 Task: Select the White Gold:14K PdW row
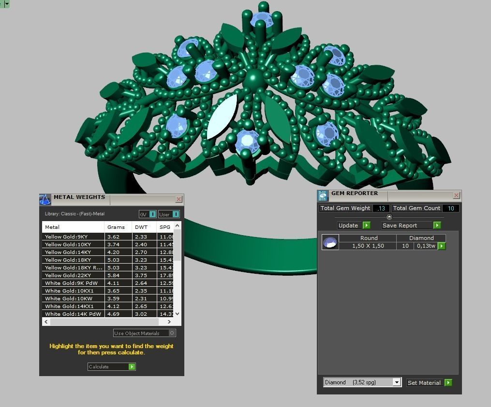[x=108, y=314]
